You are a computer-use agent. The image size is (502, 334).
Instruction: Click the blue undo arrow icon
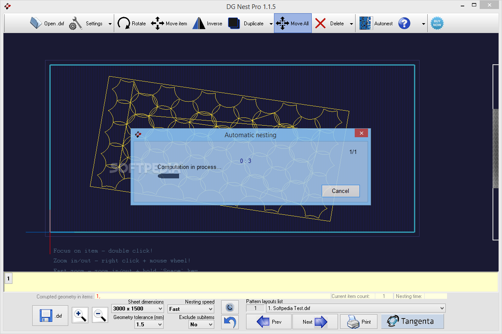[x=230, y=322]
